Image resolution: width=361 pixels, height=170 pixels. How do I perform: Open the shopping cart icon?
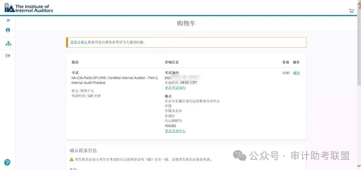coord(351,11)
